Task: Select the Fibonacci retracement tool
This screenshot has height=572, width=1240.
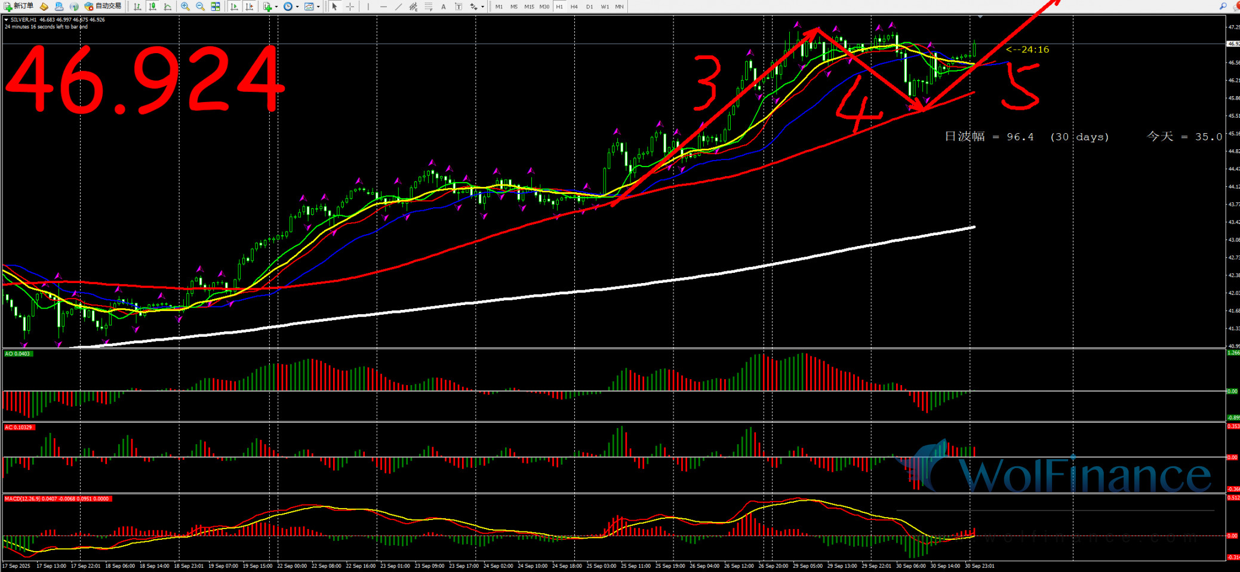Action: click(428, 7)
